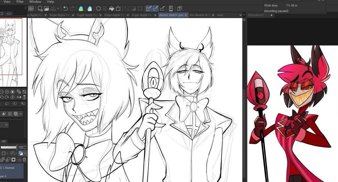The height and width of the screenshot is (182, 338).
Task: Reset Navigator zoom to 100%
Action: point(12,92)
